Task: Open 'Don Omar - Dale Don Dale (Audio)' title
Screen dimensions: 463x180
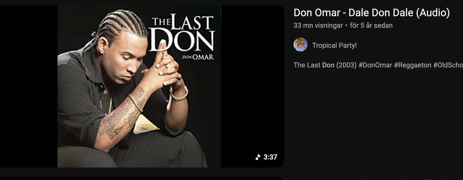Action: tap(372, 13)
